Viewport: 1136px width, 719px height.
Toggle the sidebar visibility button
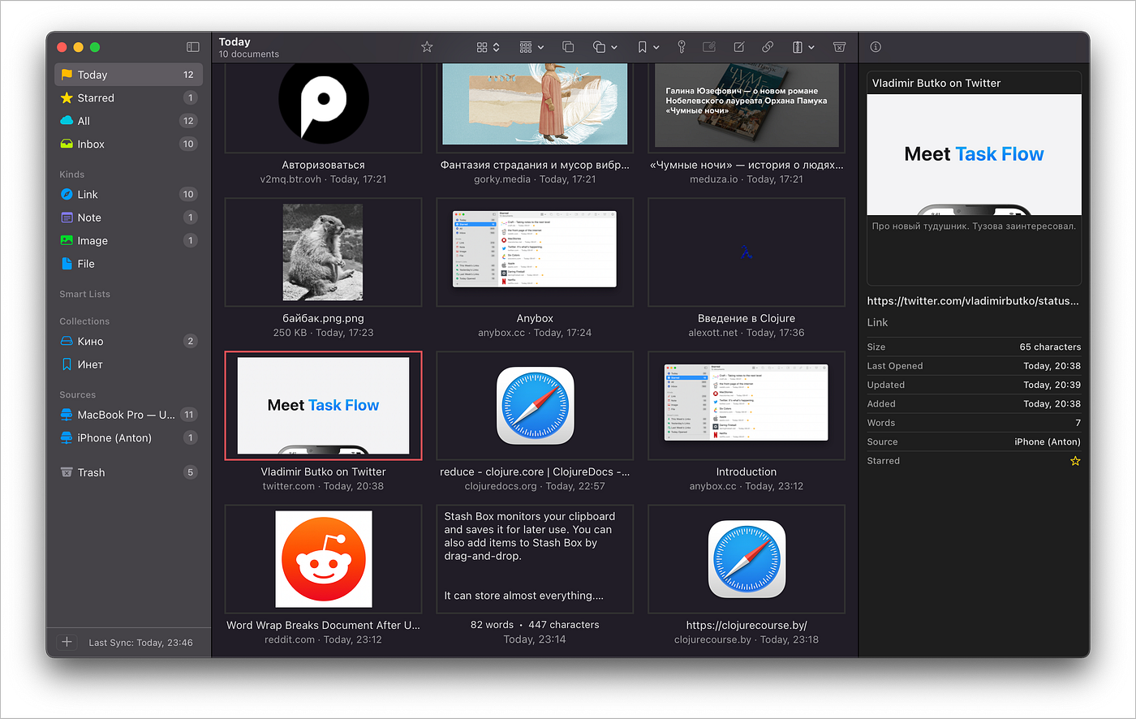pos(192,47)
